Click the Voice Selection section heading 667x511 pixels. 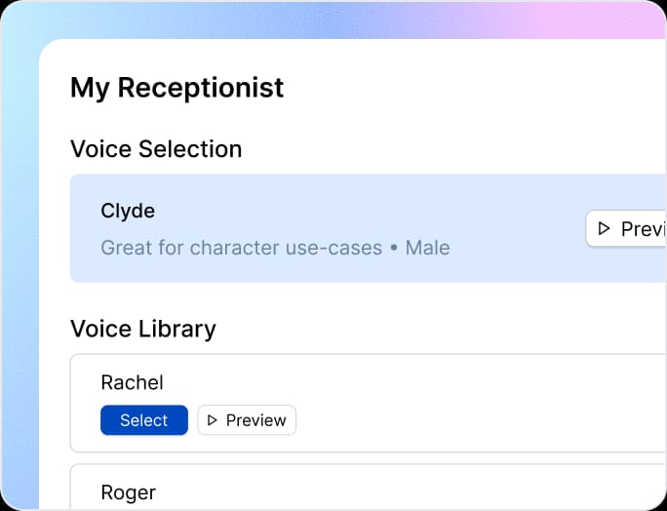pos(156,149)
